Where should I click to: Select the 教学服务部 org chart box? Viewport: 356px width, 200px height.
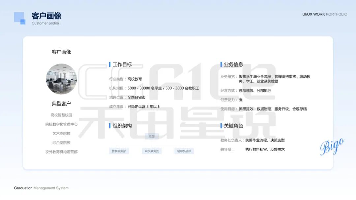point(119,151)
